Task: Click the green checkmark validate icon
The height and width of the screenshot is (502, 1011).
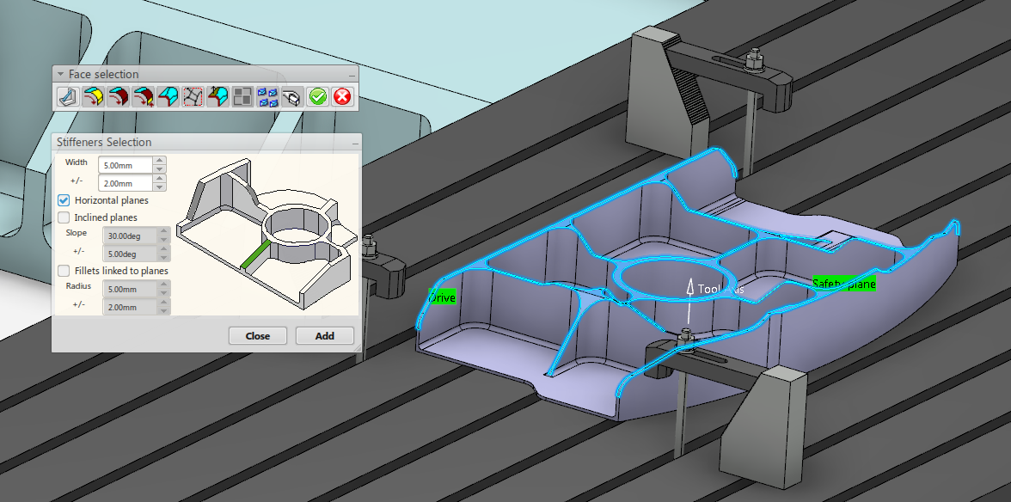Action: [318, 96]
